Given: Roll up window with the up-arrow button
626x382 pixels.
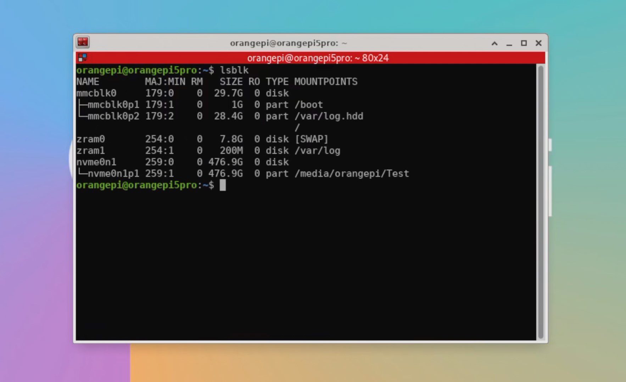Looking at the screenshot, I should click(x=494, y=43).
